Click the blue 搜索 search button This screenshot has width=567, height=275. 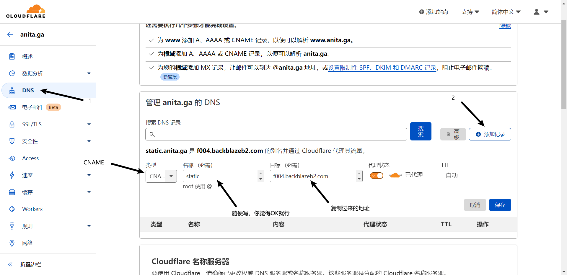421,131
